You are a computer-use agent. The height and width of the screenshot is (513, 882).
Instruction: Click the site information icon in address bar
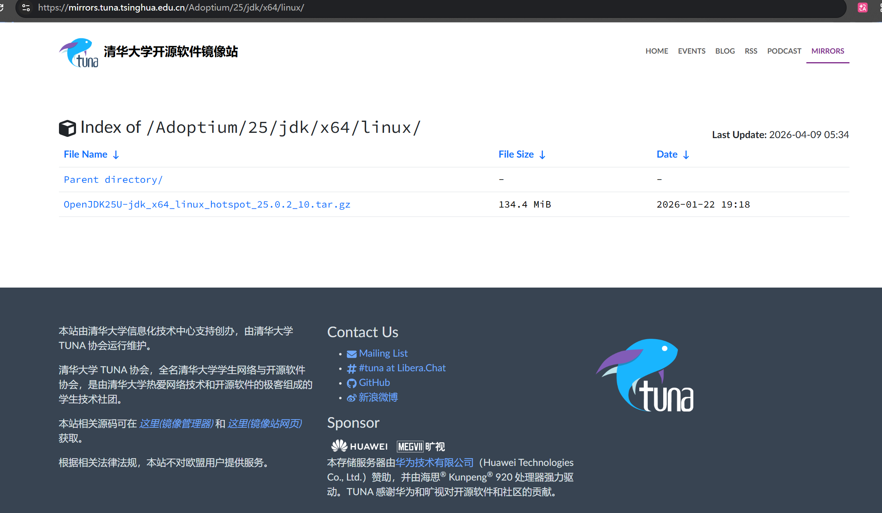click(x=26, y=8)
